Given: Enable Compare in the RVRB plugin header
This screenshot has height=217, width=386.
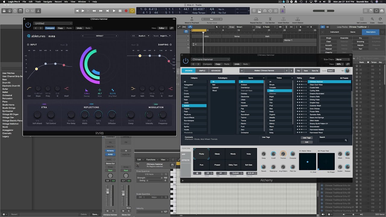Looking at the screenshot, I should click(x=50, y=28).
